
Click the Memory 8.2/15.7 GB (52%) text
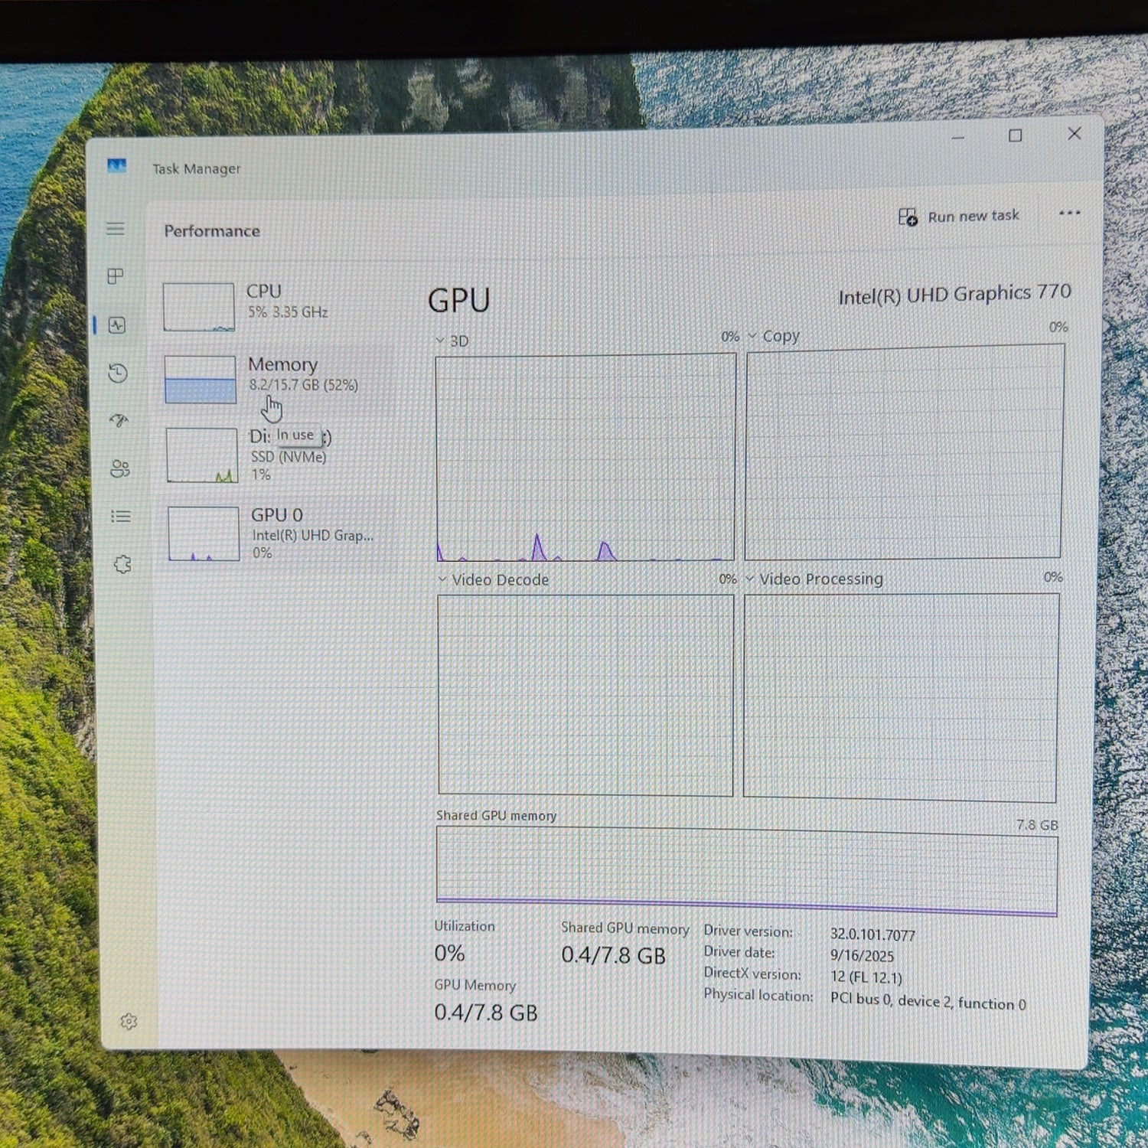tap(303, 385)
